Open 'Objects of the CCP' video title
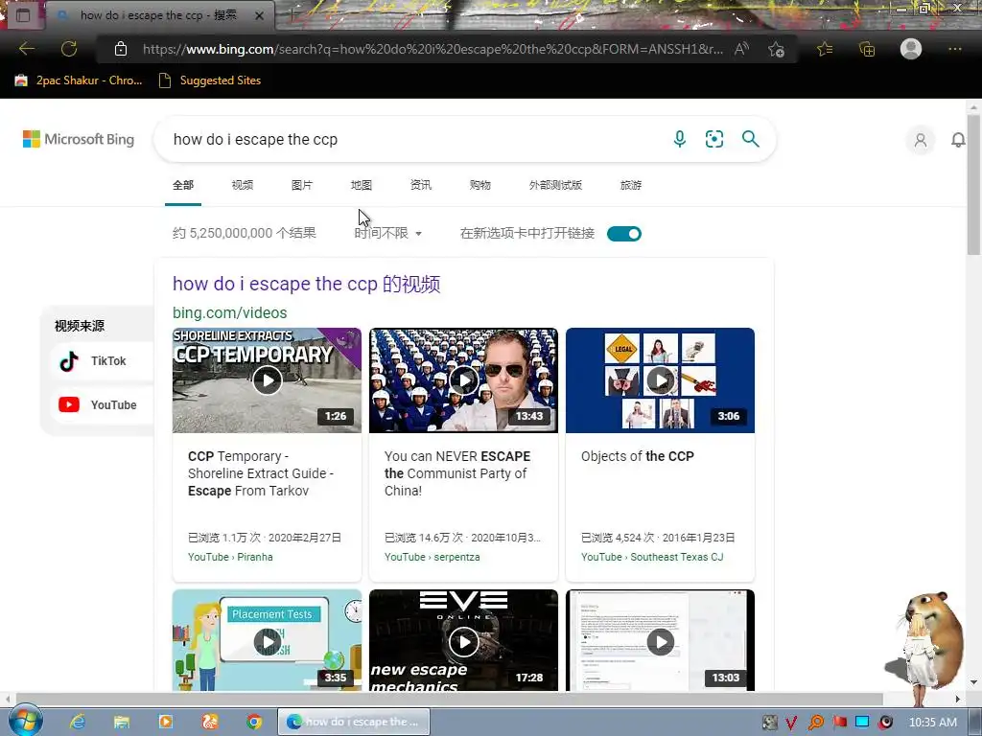 tap(638, 456)
